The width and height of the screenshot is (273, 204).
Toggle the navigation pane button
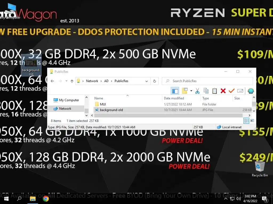pos(175,91)
